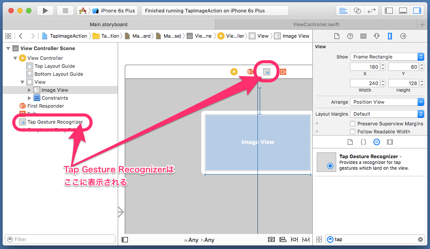Show the File Template library
The image size is (430, 249).
(350, 142)
